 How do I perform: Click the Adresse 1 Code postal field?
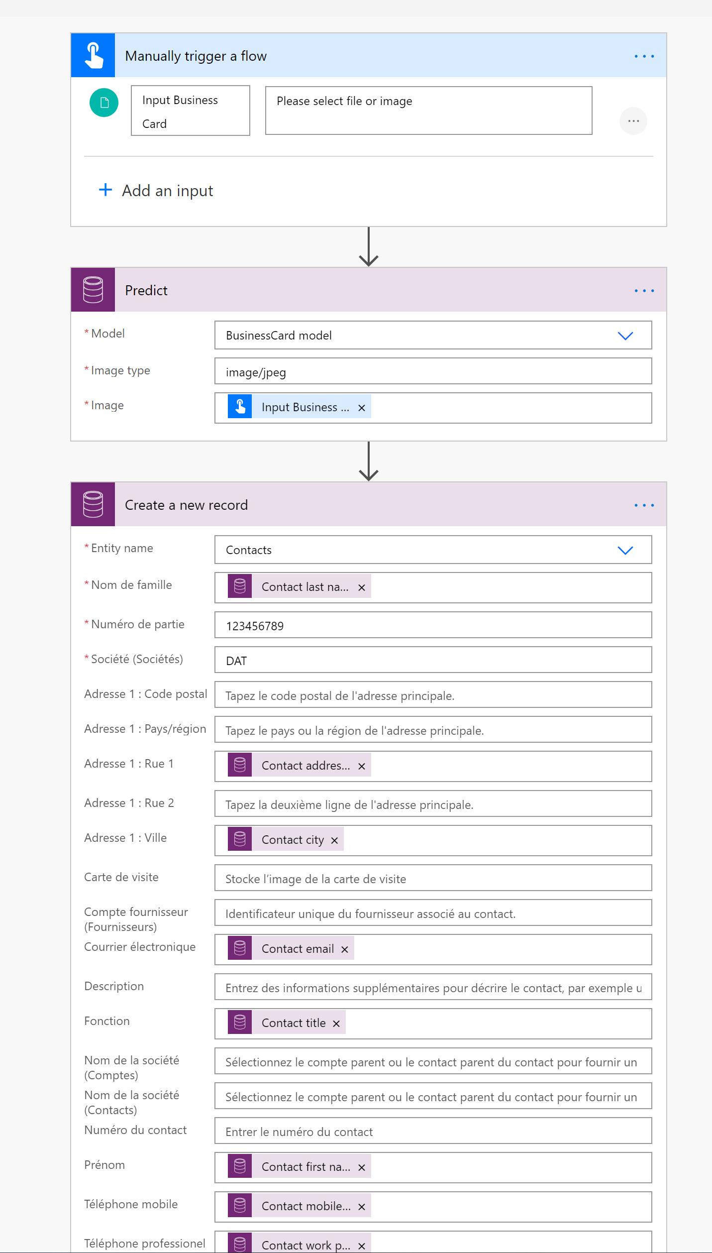[x=433, y=694]
